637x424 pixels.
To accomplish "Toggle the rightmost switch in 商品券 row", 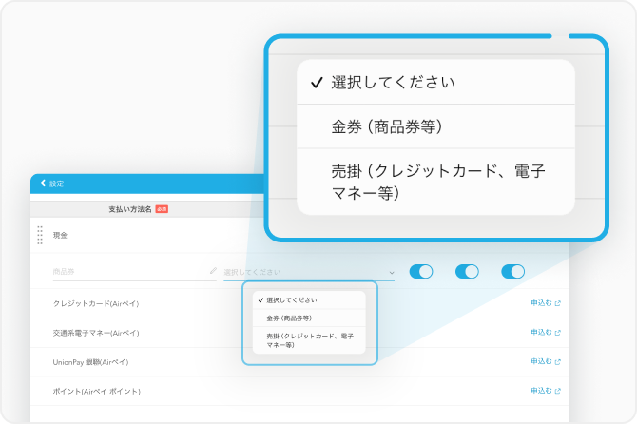I will click(513, 272).
